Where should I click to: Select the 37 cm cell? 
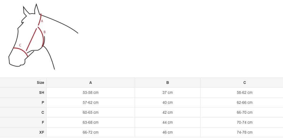tap(168, 92)
